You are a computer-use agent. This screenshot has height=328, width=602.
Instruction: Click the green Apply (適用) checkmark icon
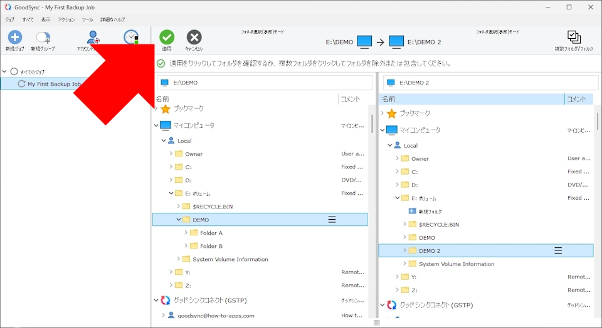(x=167, y=37)
